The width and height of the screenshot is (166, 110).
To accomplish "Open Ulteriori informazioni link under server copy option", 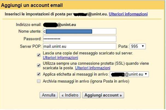I will tap(60, 58).
